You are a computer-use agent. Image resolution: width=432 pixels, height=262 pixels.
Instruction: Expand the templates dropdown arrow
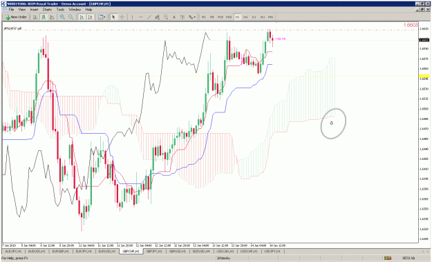point(104,17)
